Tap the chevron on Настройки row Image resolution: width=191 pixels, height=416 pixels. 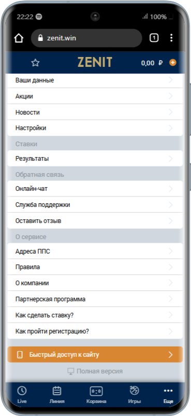pyautogui.click(x=171, y=128)
